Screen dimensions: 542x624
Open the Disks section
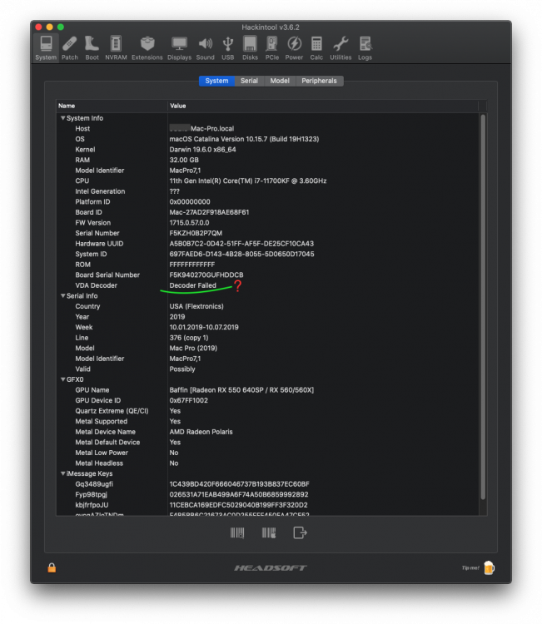coord(250,48)
